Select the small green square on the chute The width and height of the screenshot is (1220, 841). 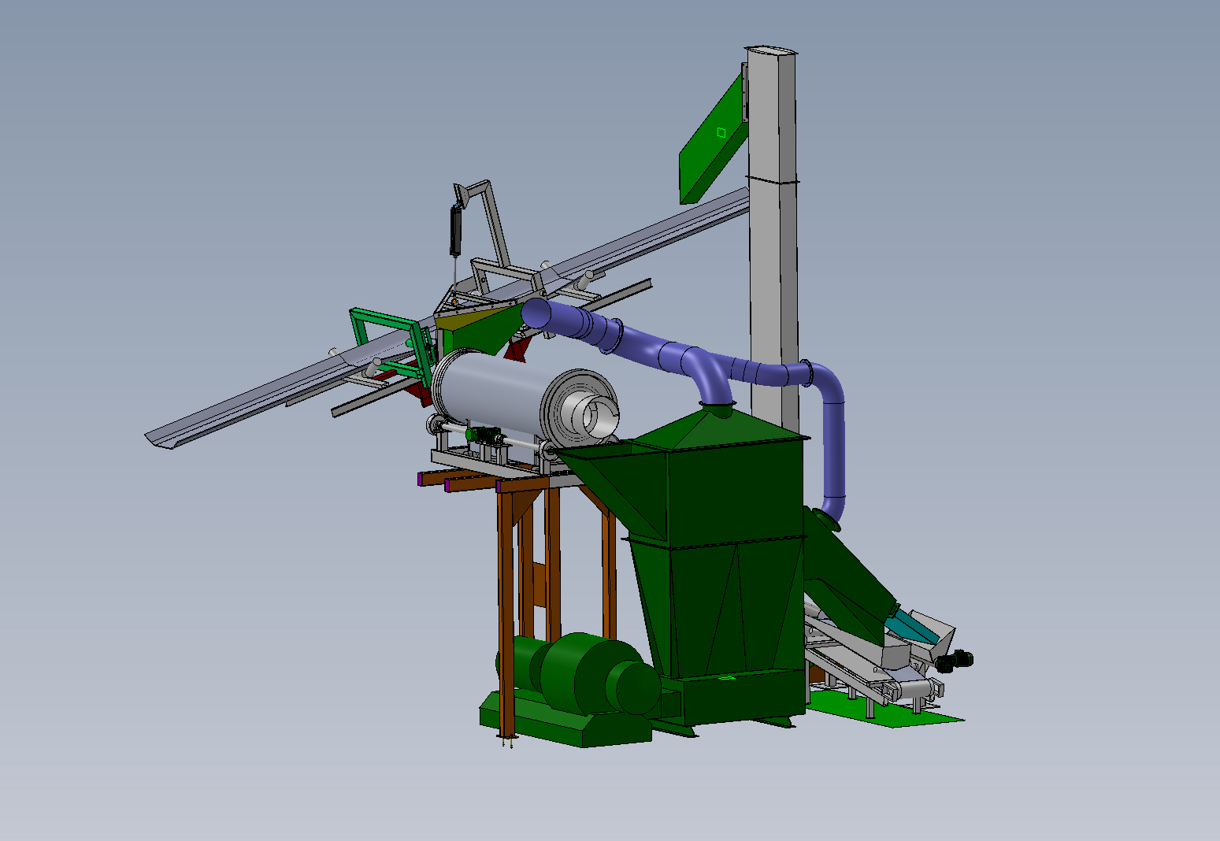(721, 132)
